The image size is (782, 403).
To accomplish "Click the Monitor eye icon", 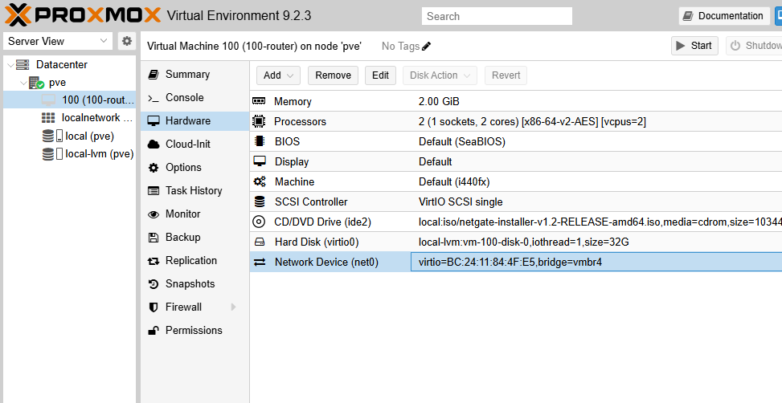I will [x=154, y=214].
